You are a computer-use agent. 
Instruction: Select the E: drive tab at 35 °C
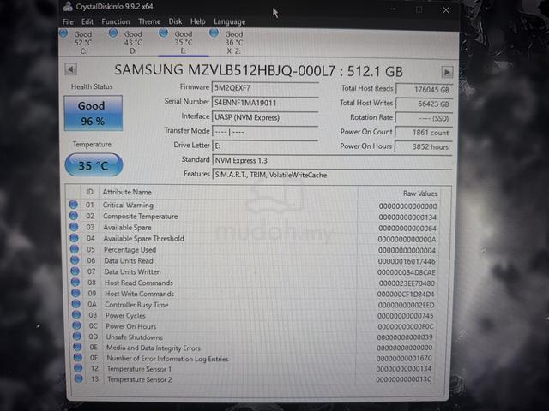[x=184, y=42]
